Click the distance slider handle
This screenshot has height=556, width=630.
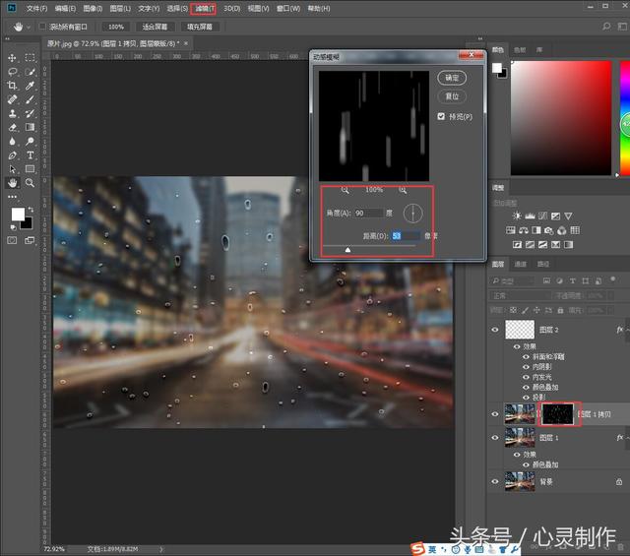click(347, 250)
